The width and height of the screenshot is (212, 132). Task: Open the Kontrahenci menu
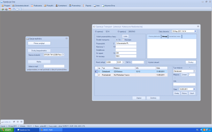[x=61, y=6]
